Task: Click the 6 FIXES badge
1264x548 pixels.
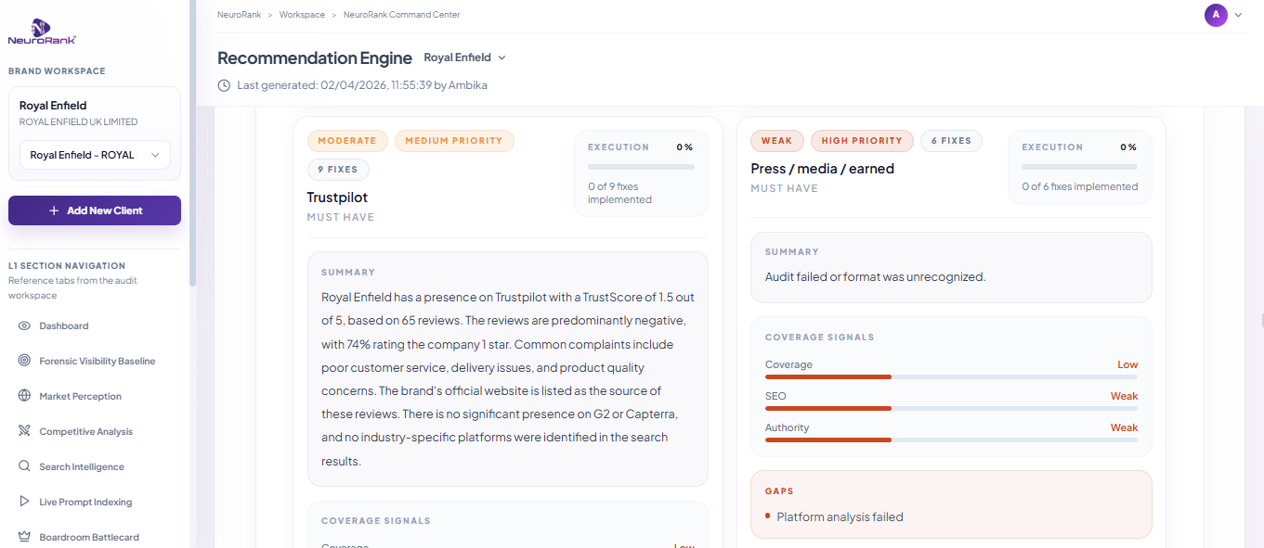Action: pyautogui.click(x=952, y=141)
